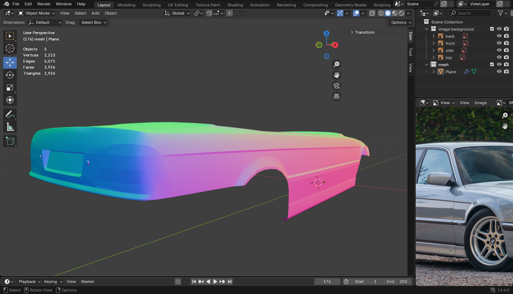The image size is (513, 294).
Task: Switch to the Sculpting workspace tab
Action: (152, 5)
